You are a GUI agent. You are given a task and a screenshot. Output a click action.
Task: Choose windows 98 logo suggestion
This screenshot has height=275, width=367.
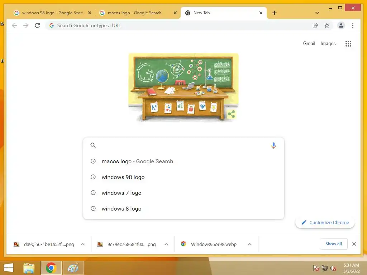tap(183, 177)
